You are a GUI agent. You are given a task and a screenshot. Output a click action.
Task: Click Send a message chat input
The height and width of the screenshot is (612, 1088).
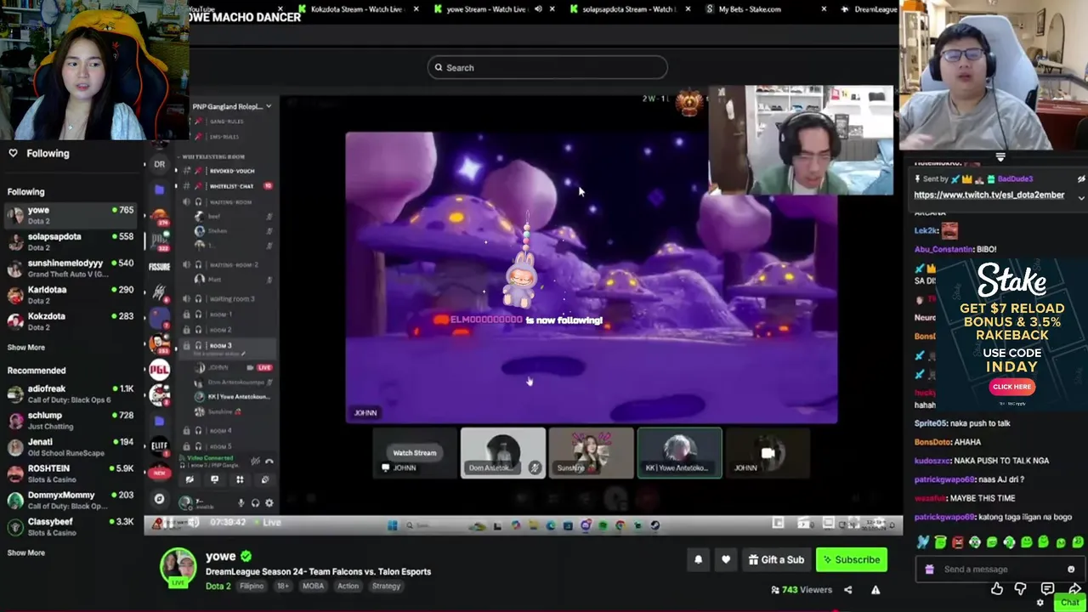[x=1000, y=569]
